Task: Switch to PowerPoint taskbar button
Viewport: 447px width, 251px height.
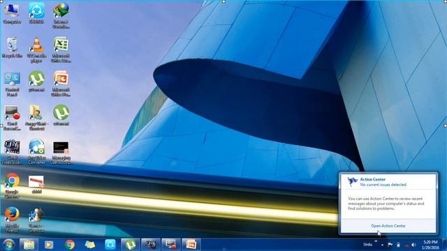Action: point(191,245)
